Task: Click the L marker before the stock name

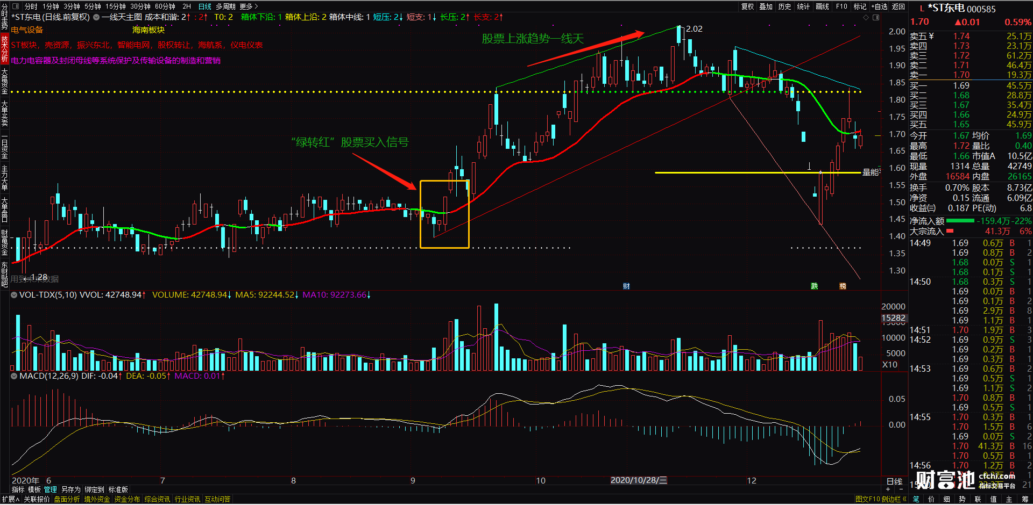Action: tap(922, 9)
